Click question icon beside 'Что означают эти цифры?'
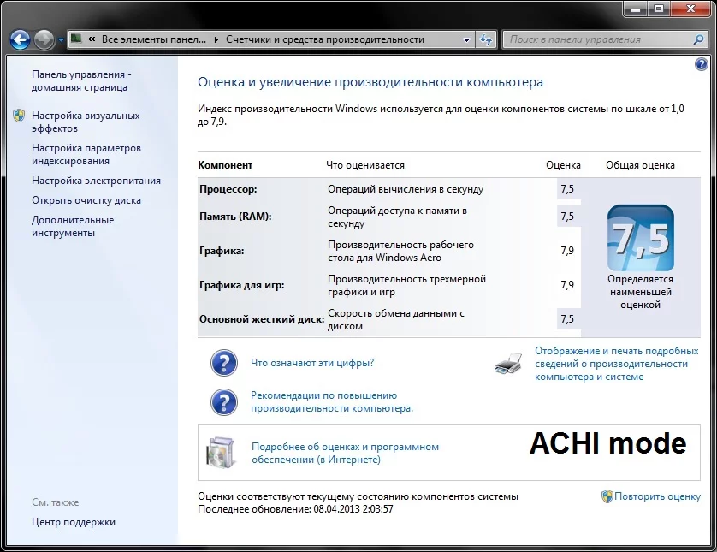The height and width of the screenshot is (552, 717). coord(223,363)
